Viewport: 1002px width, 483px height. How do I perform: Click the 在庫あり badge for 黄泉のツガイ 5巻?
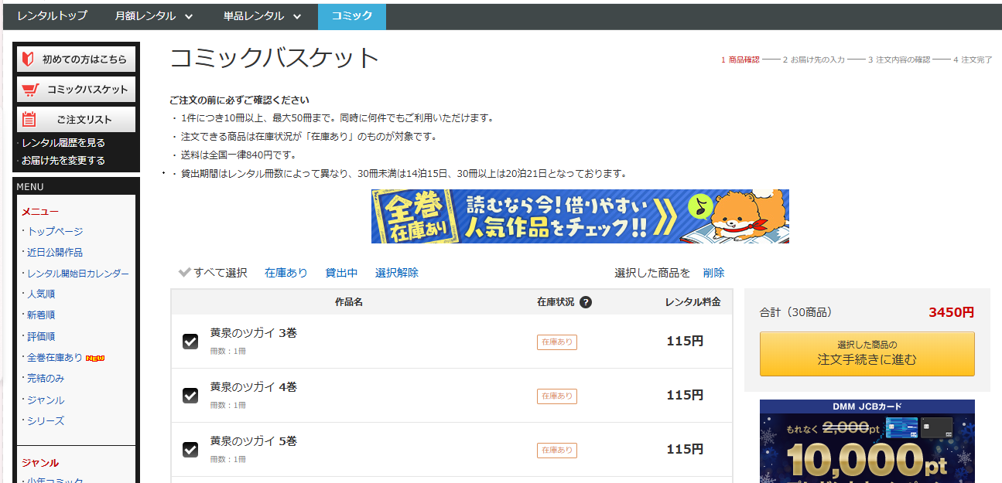556,450
